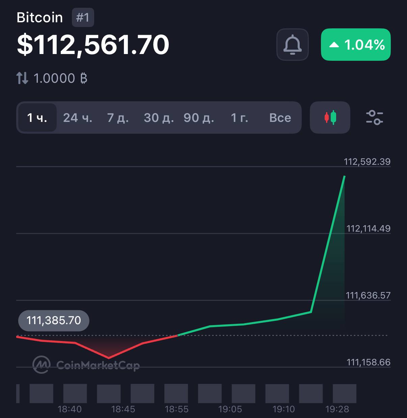Tap the #1 rank badge

coord(83,18)
